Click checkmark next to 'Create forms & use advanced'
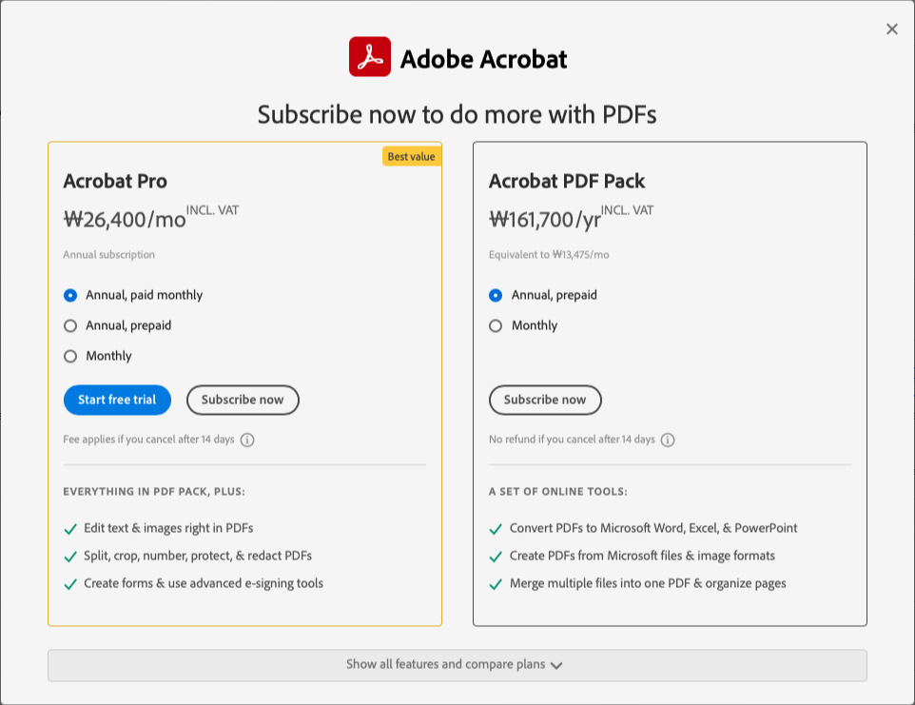 70,583
